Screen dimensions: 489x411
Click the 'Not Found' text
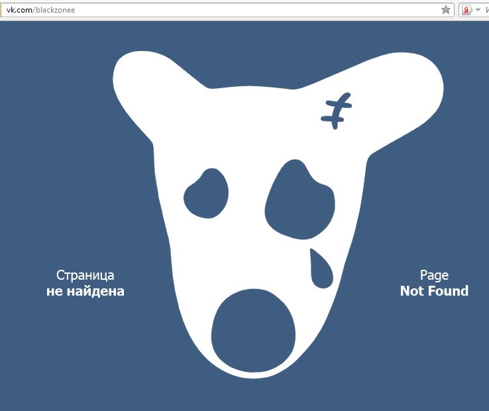click(434, 291)
